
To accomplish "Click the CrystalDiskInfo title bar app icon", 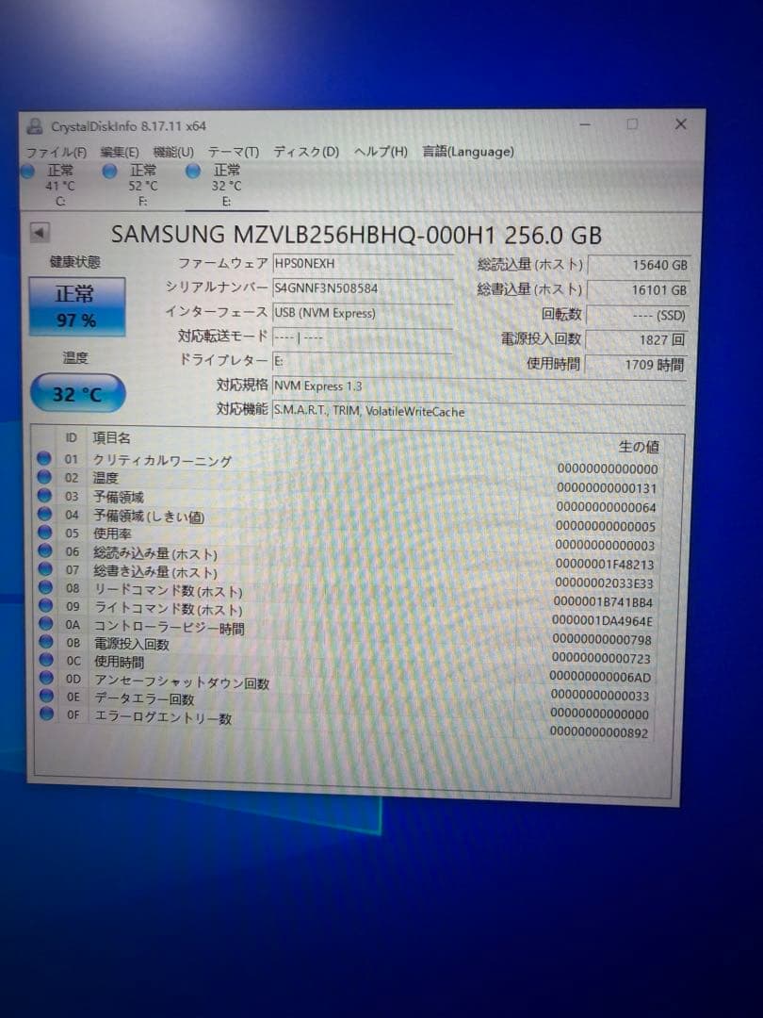I will [x=35, y=126].
